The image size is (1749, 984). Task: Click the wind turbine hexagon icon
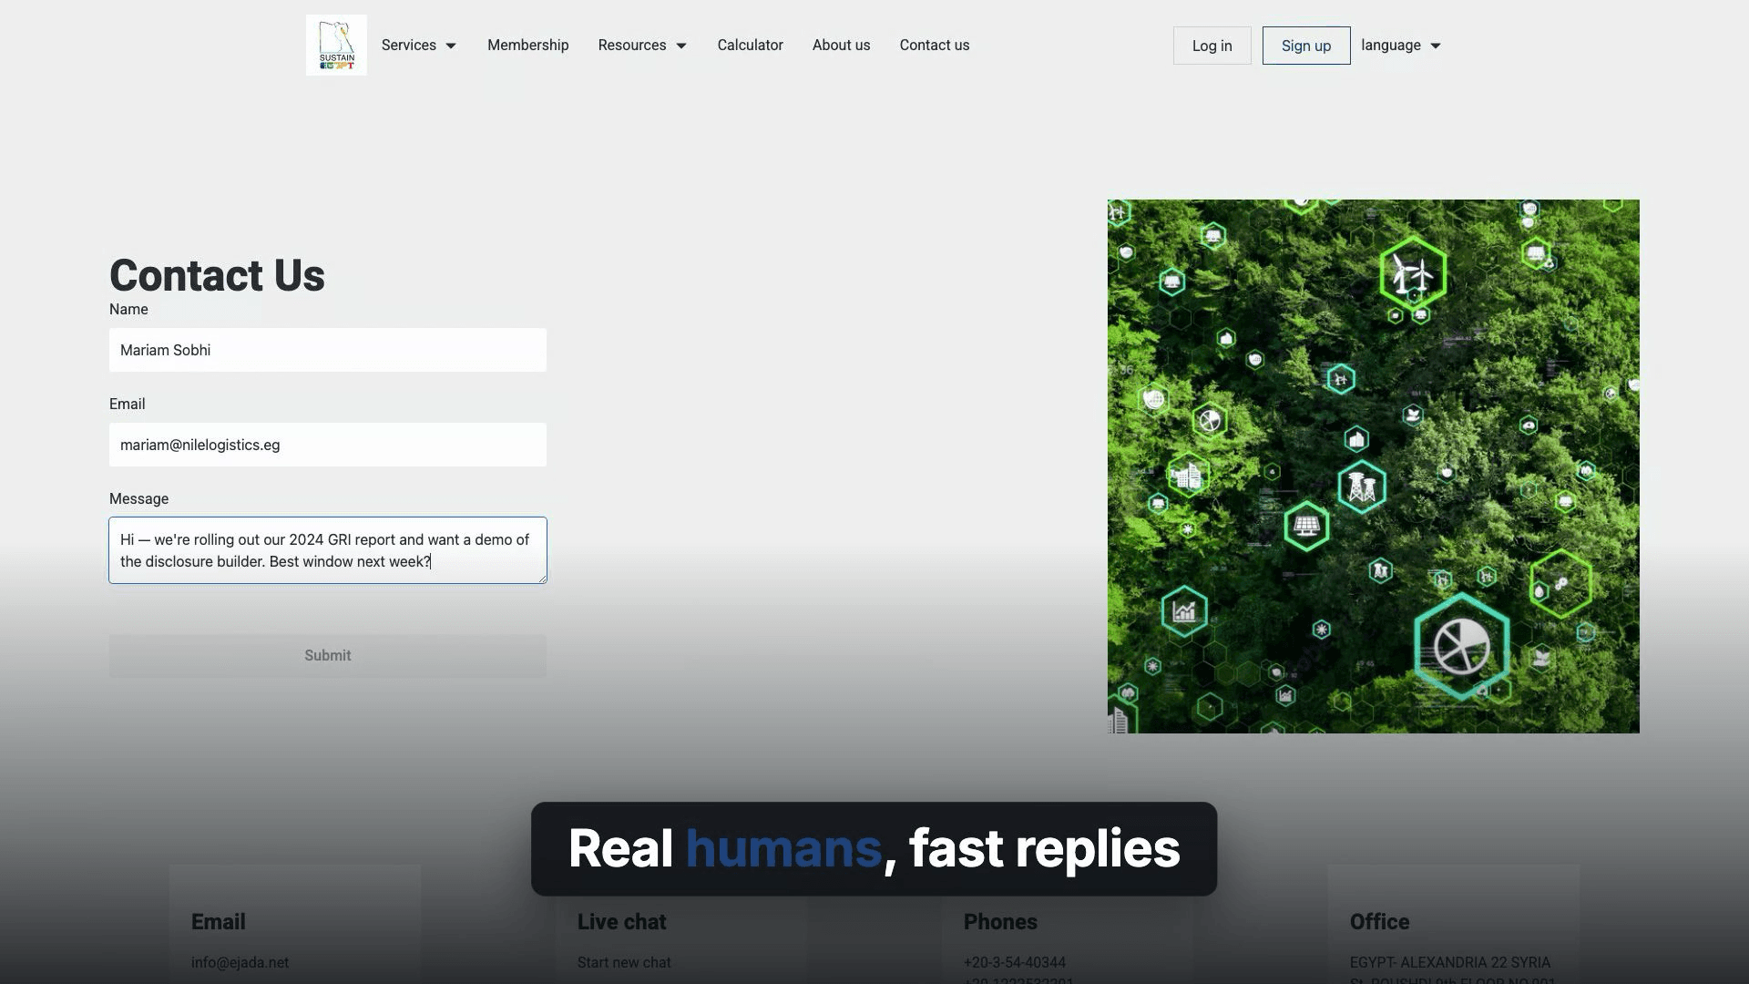click(1412, 273)
